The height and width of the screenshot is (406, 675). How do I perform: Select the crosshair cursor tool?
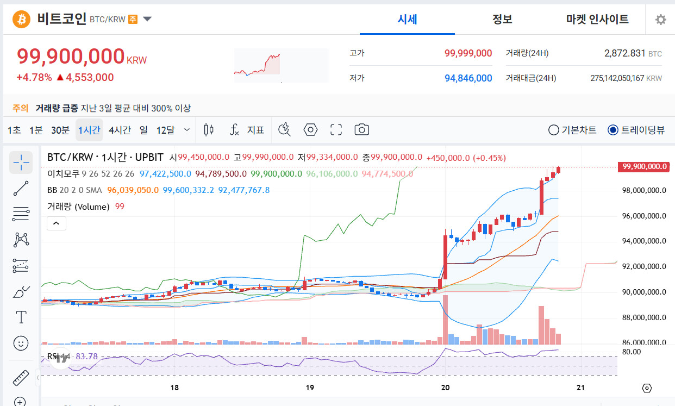[21, 162]
